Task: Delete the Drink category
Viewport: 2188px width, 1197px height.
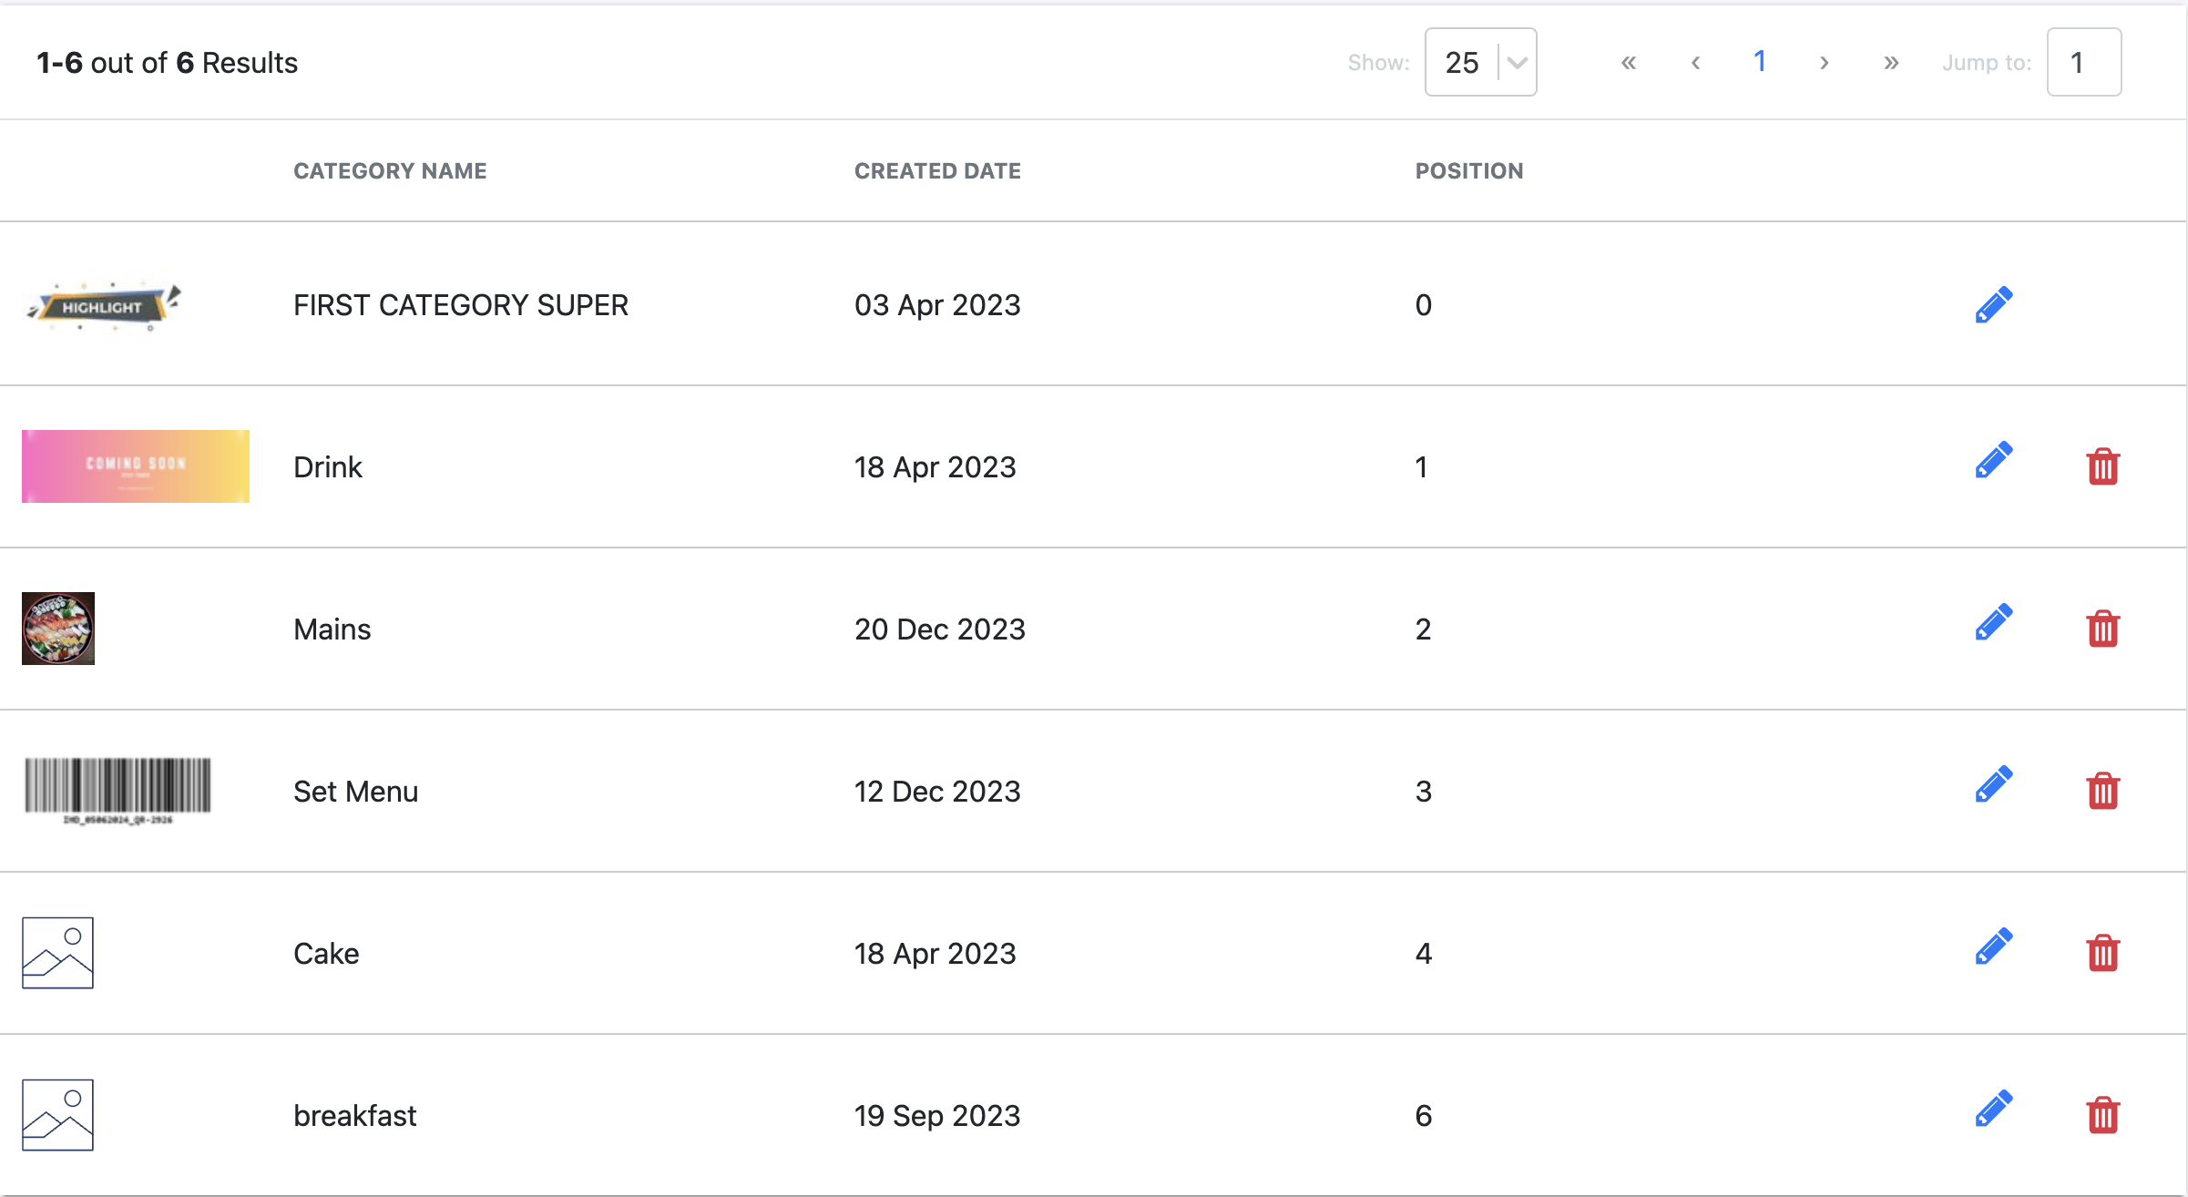Action: click(x=2102, y=466)
